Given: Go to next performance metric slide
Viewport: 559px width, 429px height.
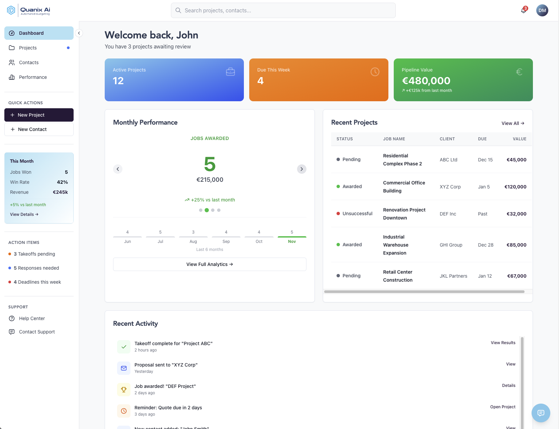Looking at the screenshot, I should (x=301, y=169).
